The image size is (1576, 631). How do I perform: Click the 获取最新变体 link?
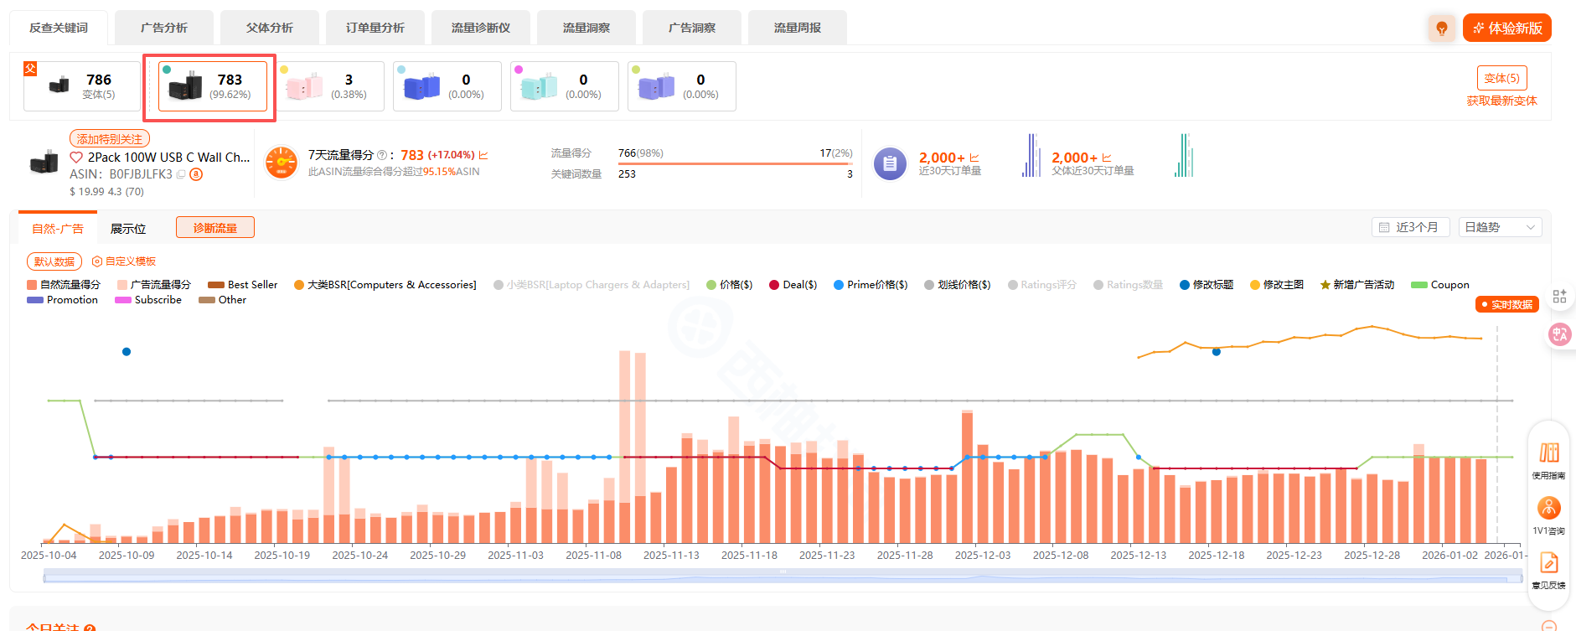1501,101
